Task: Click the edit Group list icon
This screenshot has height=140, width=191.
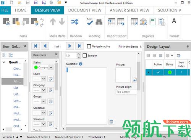Action: coord(50,101)
